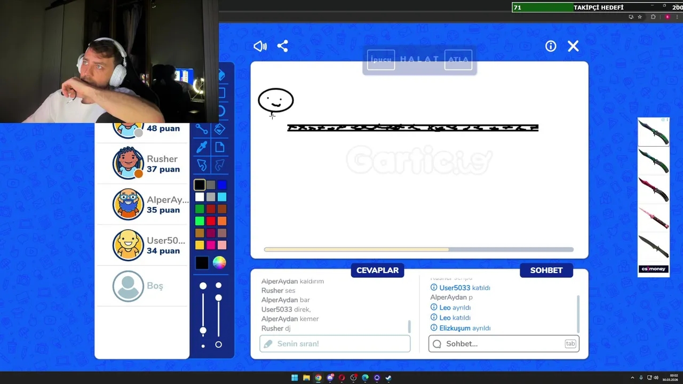Image resolution: width=683 pixels, height=384 pixels.
Task: Open the share room icon
Action: pyautogui.click(x=283, y=46)
